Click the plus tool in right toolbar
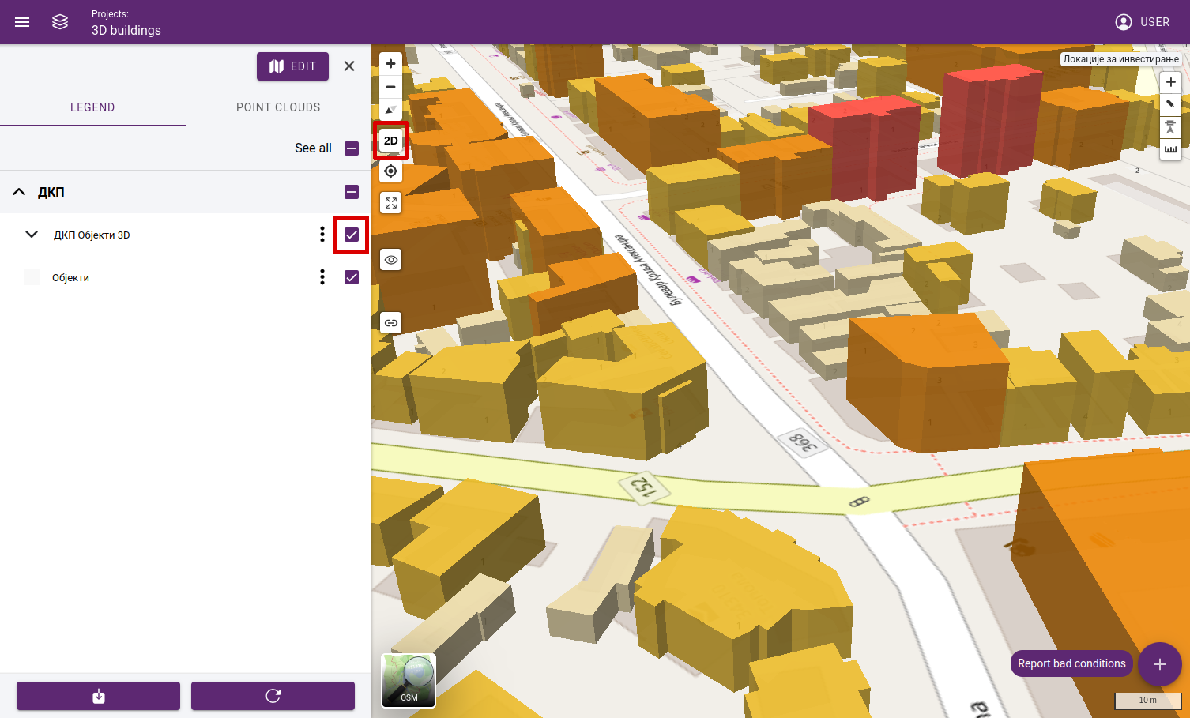The height and width of the screenshot is (718, 1190). (1170, 82)
